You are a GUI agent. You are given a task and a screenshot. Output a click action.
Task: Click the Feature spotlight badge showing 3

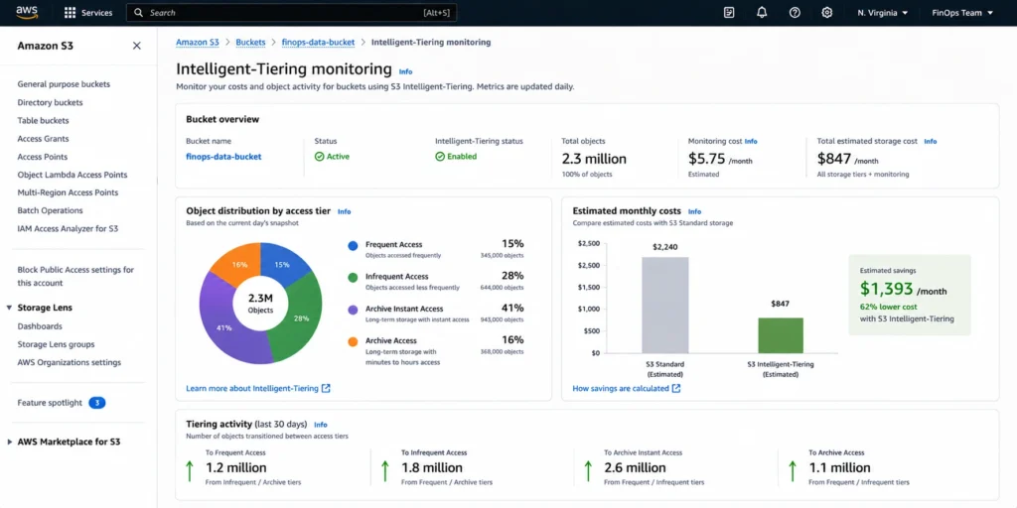[97, 403]
